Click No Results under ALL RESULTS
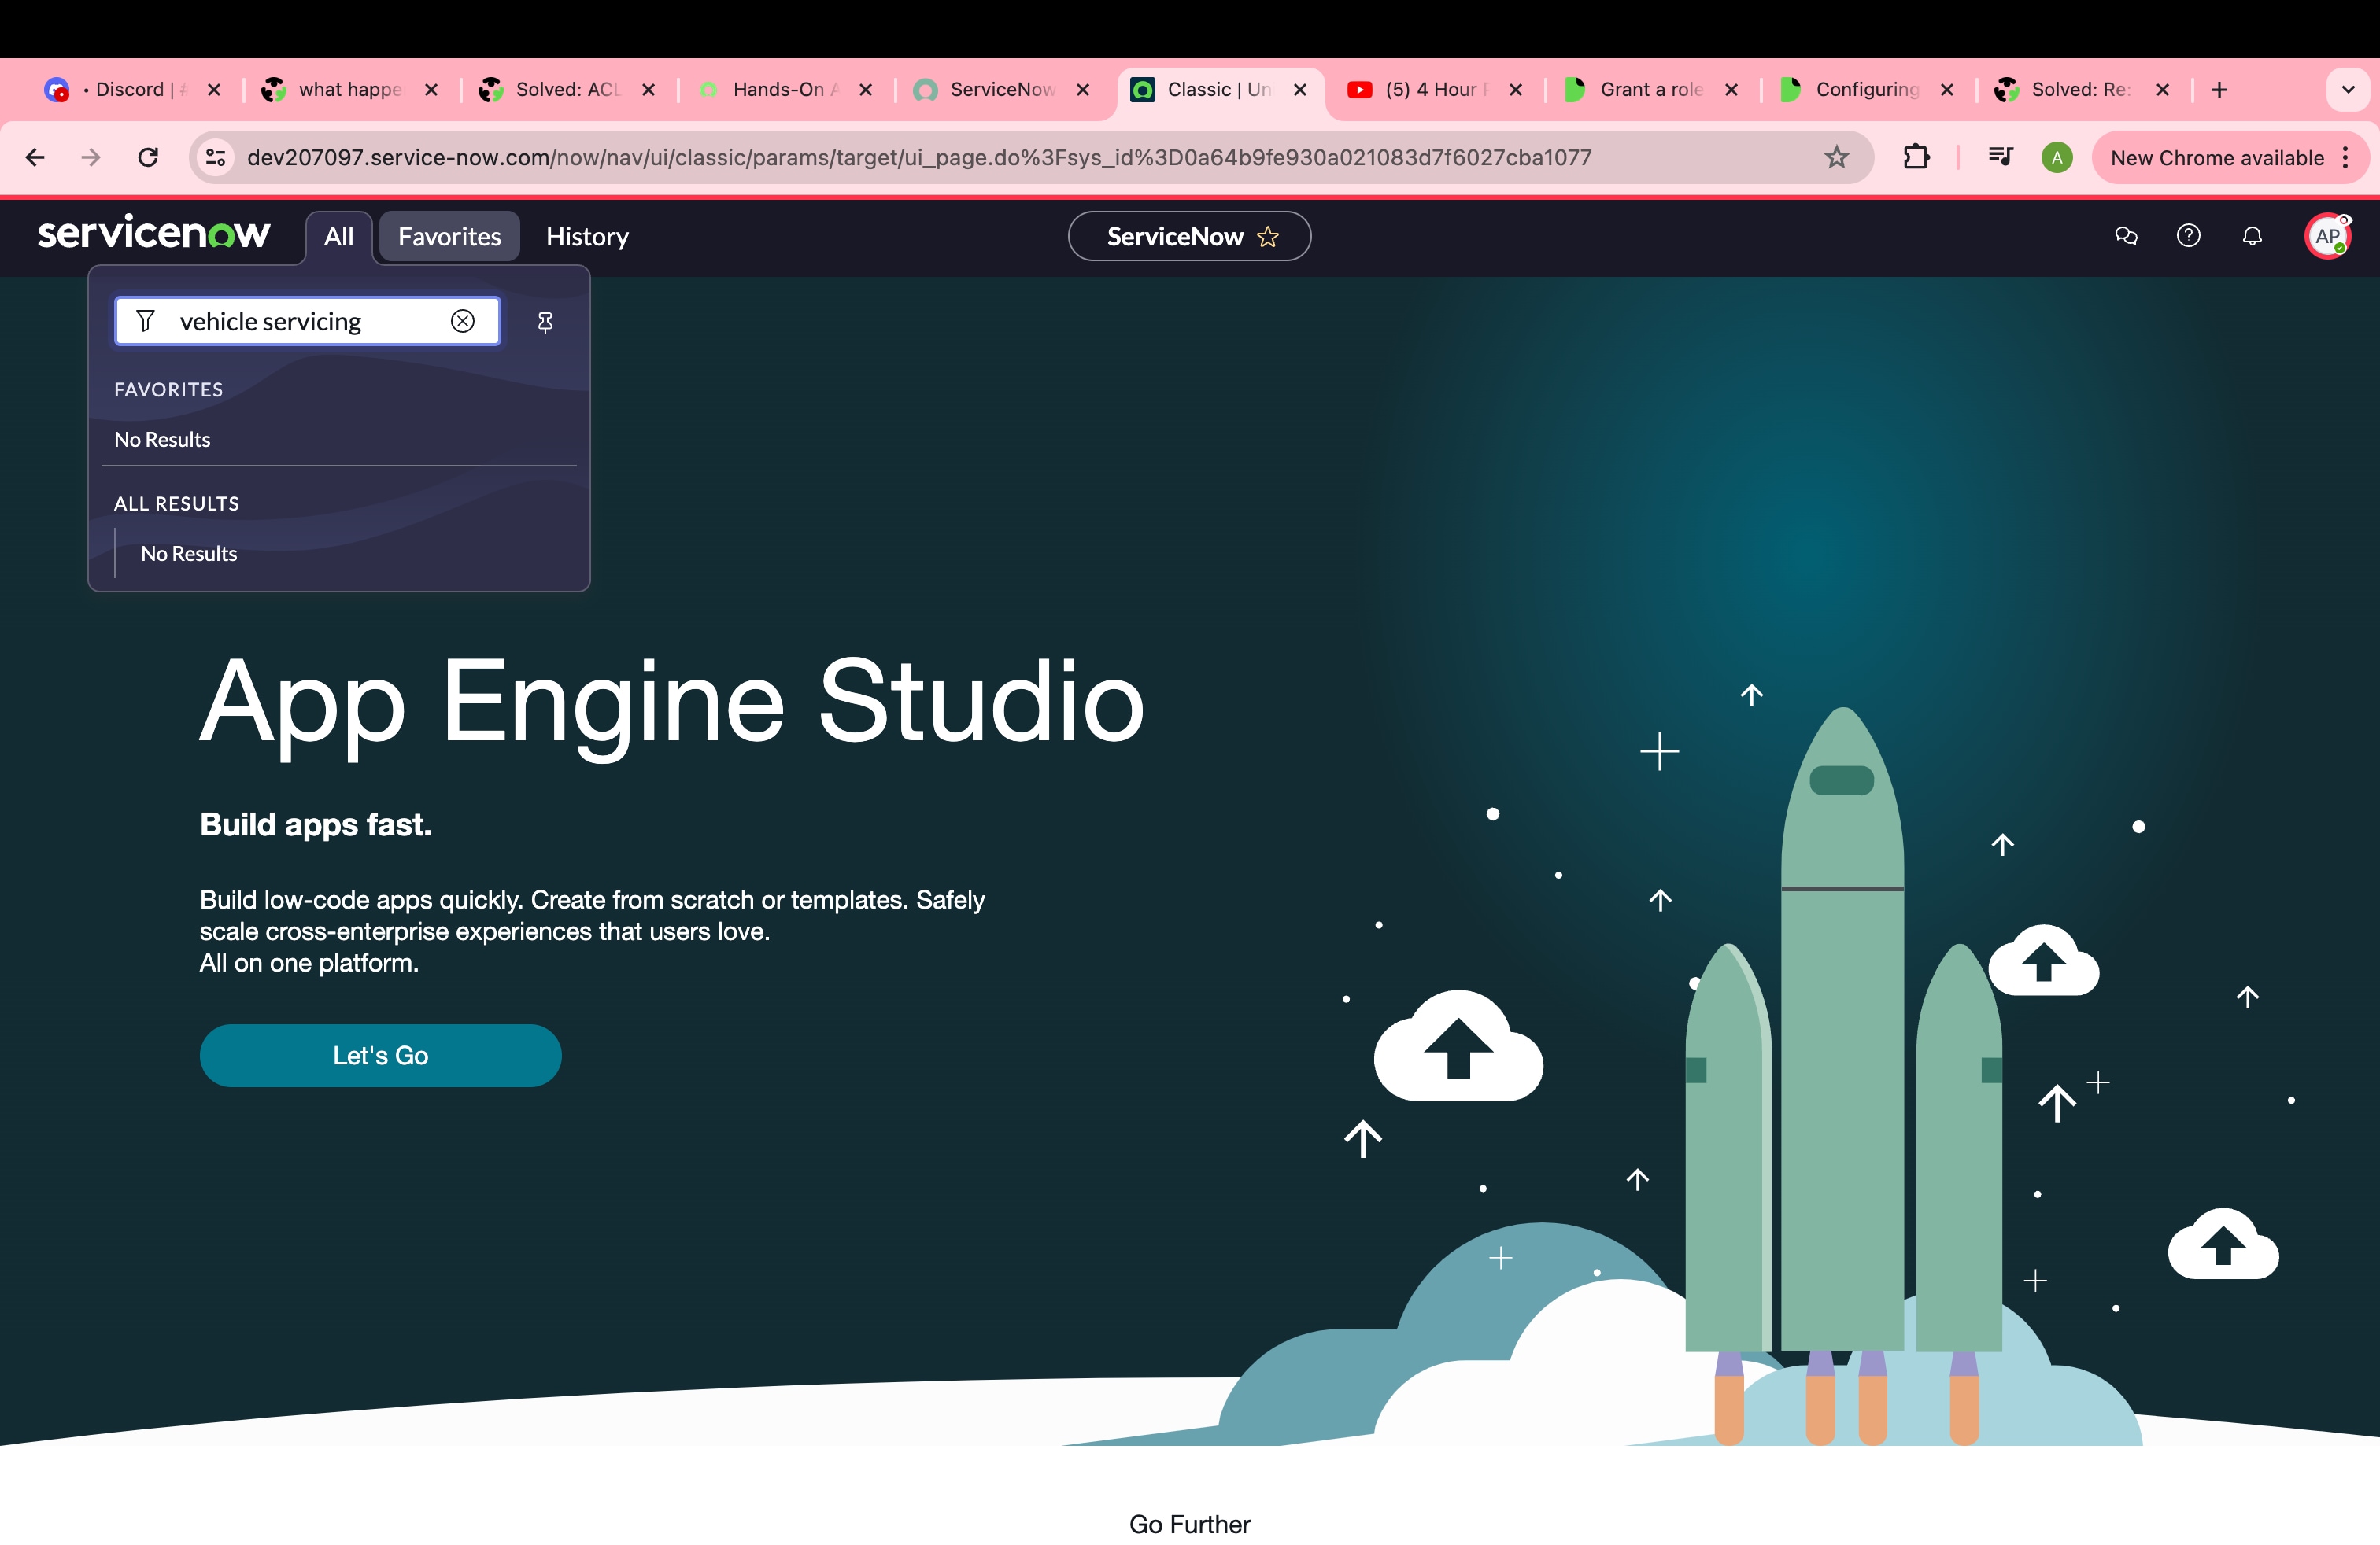The image size is (2380, 1545). tap(189, 554)
